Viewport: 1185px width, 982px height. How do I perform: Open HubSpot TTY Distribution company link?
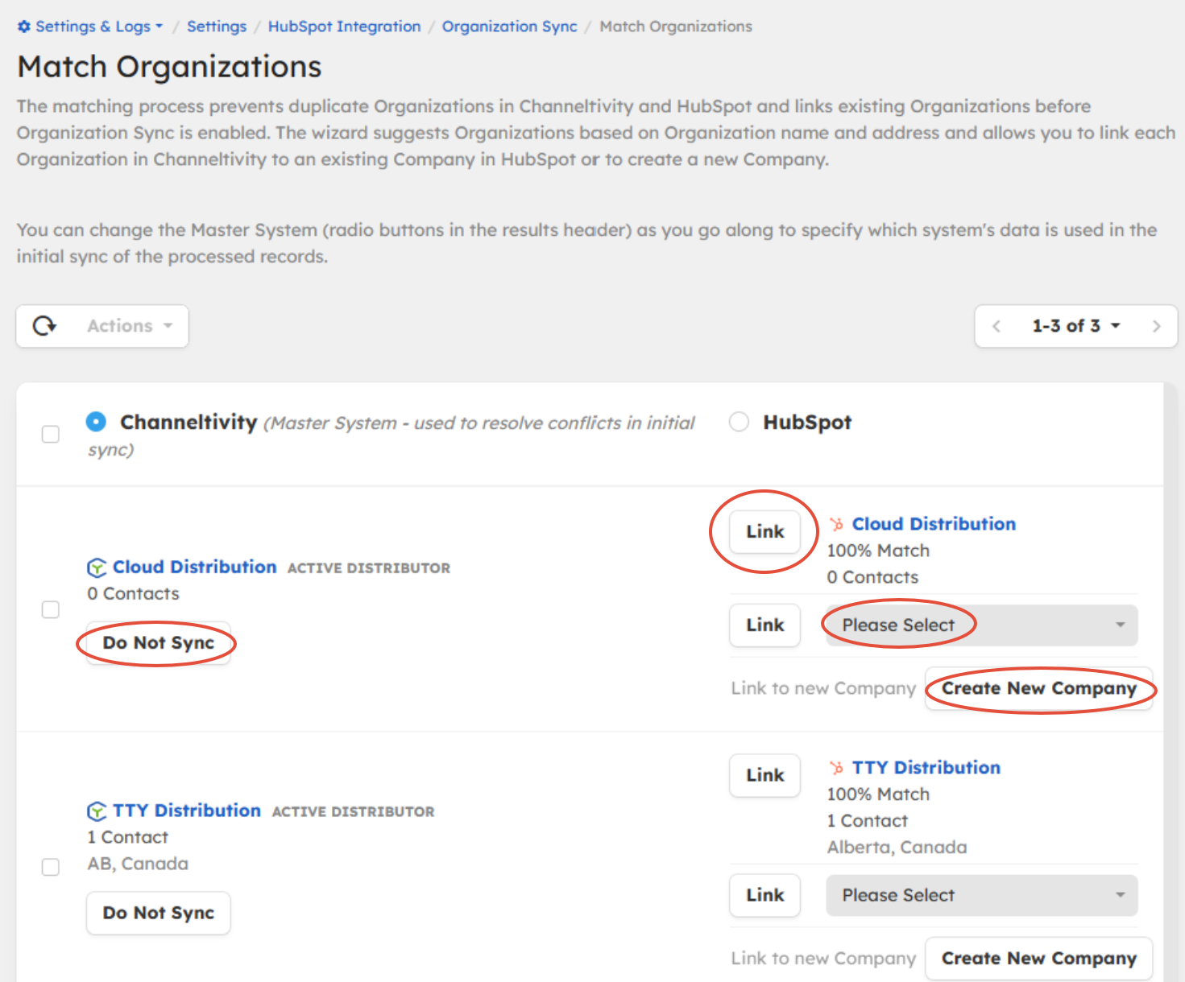click(x=926, y=768)
